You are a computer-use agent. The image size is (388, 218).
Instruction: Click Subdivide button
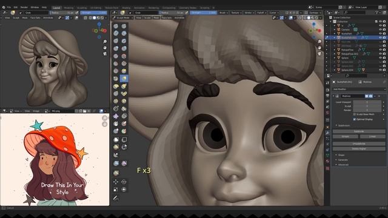tap(359, 131)
